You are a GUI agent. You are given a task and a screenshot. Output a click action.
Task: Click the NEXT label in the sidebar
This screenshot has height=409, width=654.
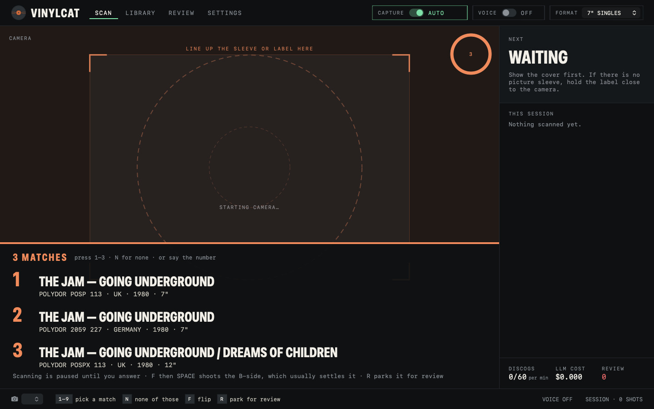(516, 39)
